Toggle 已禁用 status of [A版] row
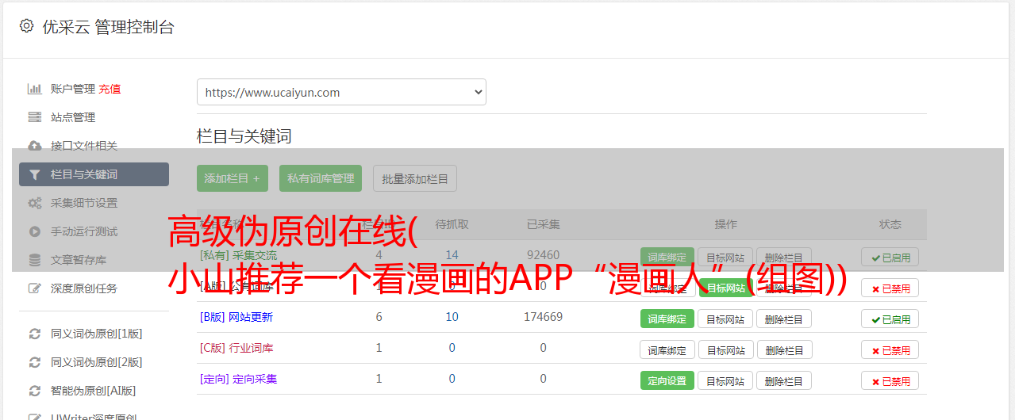Screen dimensions: 1015x420 [890, 288]
